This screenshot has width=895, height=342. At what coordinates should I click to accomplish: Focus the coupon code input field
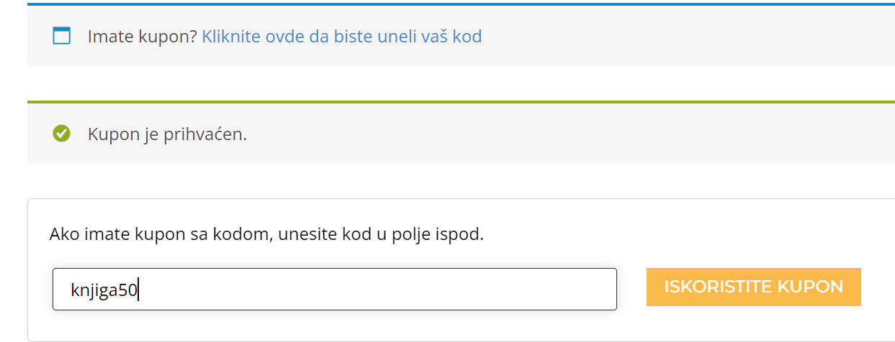point(335,290)
